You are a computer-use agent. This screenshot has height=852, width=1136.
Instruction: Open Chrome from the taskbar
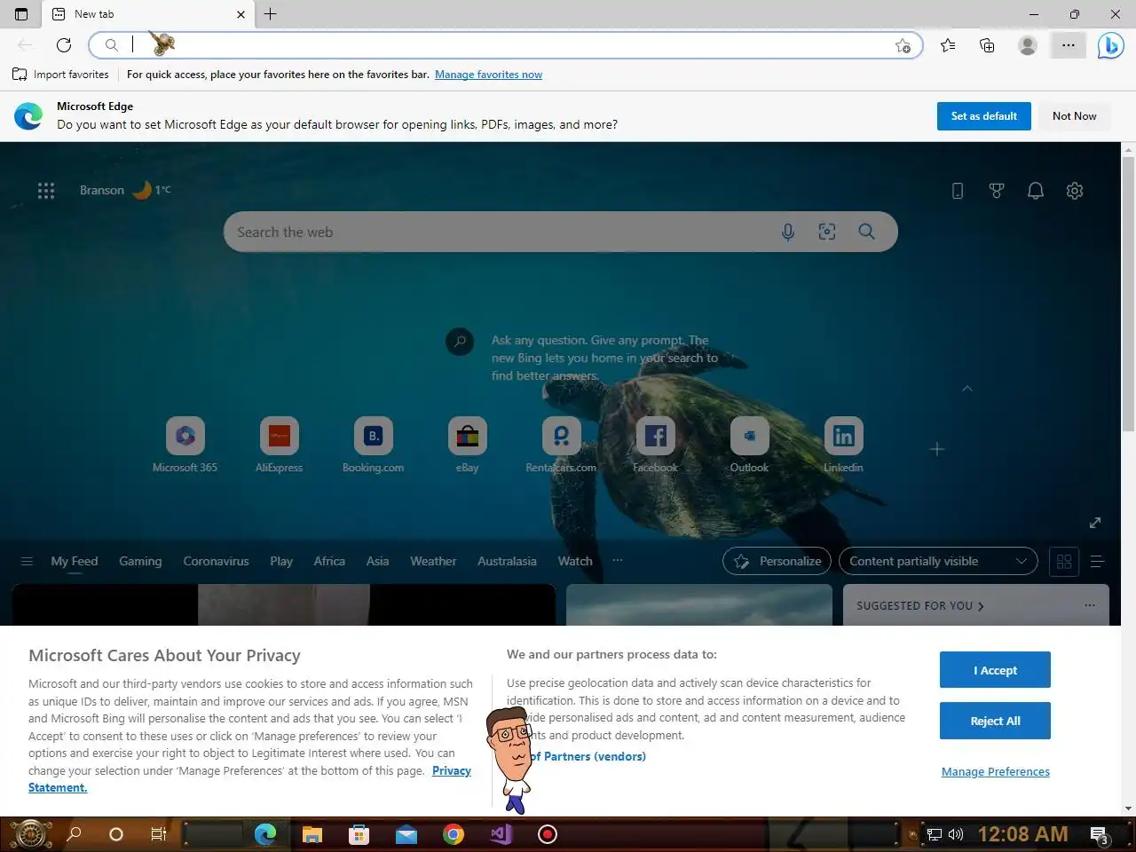point(454,834)
